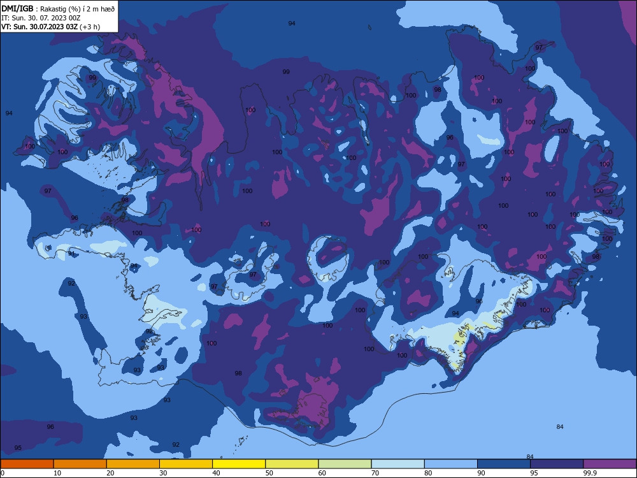
Task: Click the legend tick label '10'
Action: click(57, 473)
